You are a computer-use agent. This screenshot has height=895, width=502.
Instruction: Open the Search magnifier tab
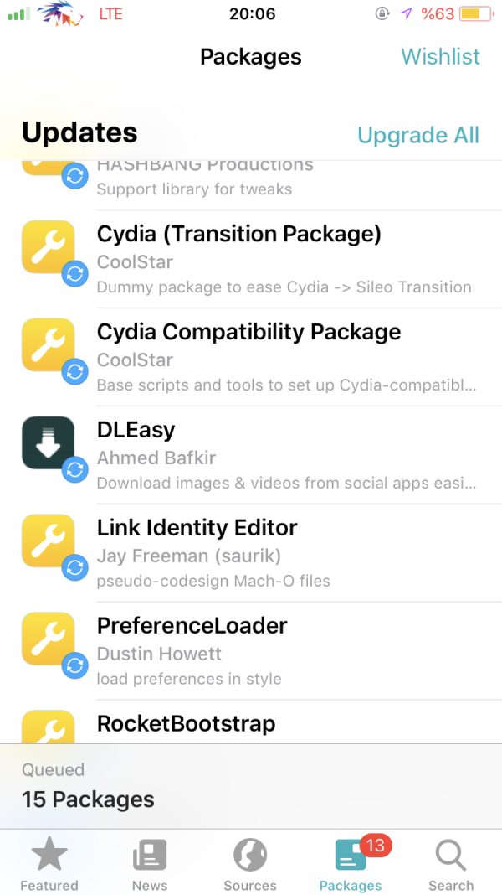click(x=451, y=865)
